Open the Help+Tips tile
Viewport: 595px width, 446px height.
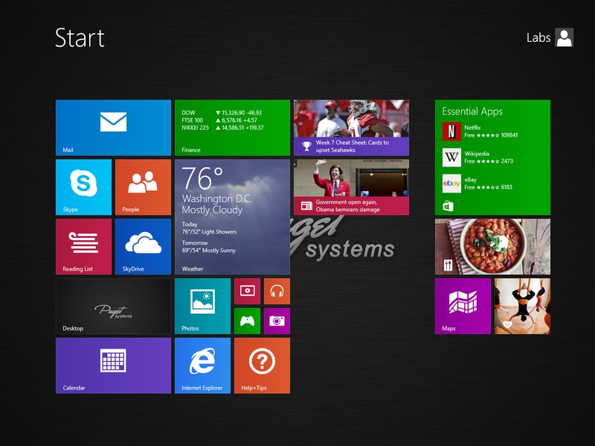click(262, 365)
